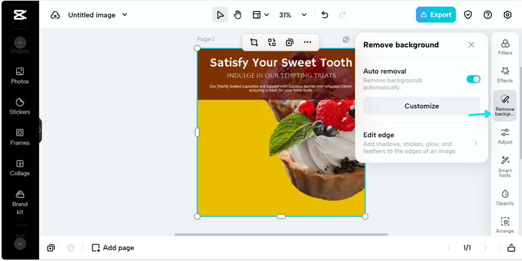Close the Remove background panel
The height and width of the screenshot is (261, 522).
click(471, 44)
